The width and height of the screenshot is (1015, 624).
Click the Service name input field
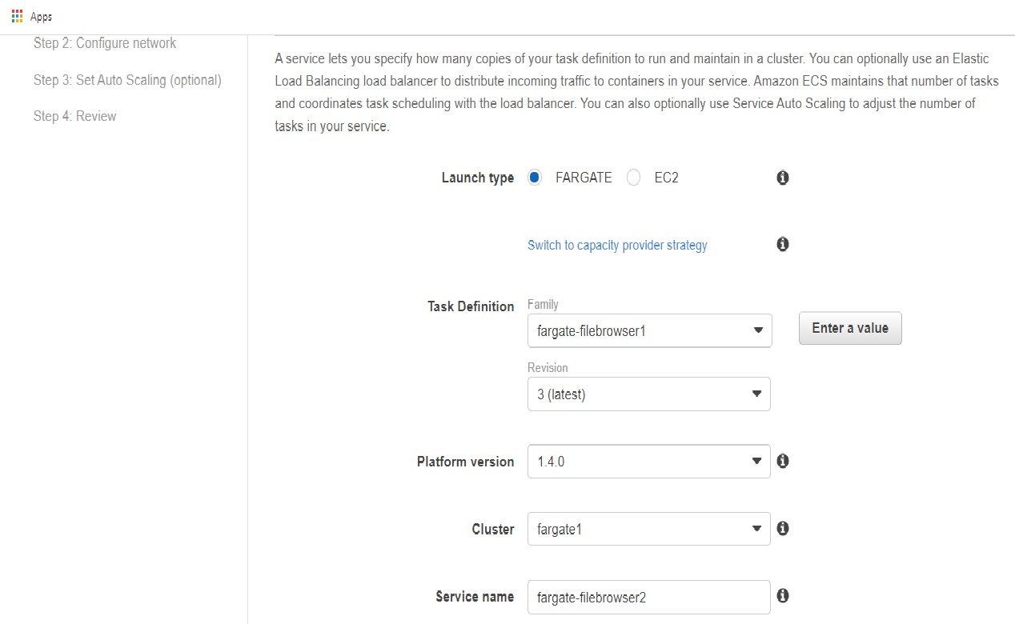point(648,597)
